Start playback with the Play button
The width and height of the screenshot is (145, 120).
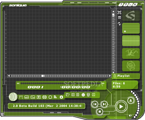pyautogui.click(x=121, y=107)
